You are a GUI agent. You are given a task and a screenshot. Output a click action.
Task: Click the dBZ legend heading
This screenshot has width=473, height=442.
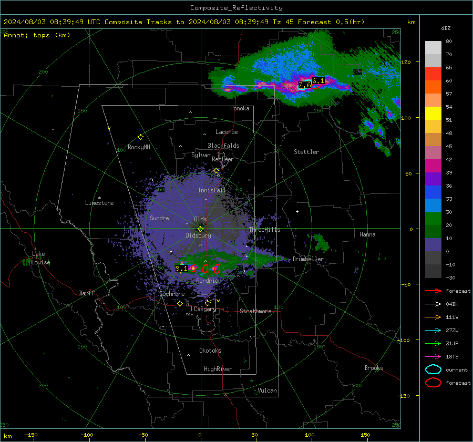pos(446,28)
